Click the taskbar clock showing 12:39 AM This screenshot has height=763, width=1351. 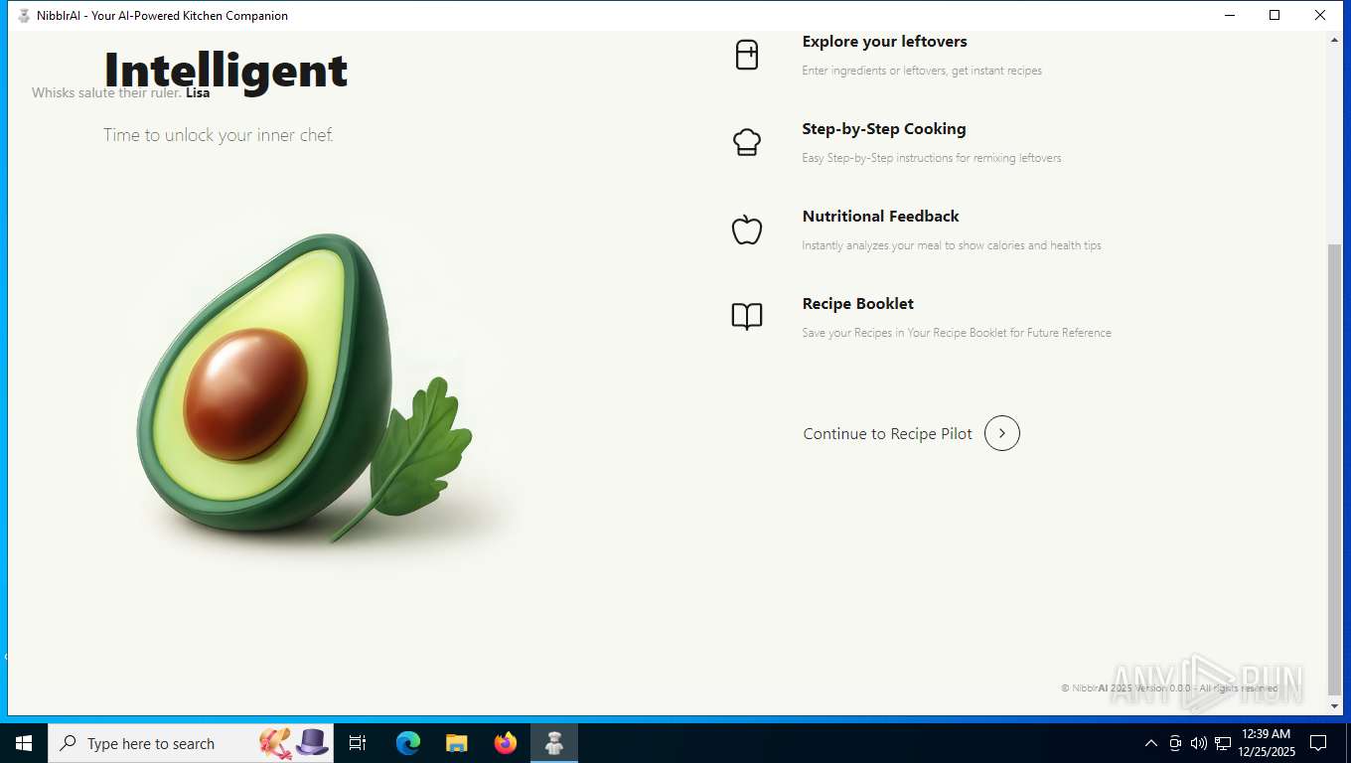1267,743
